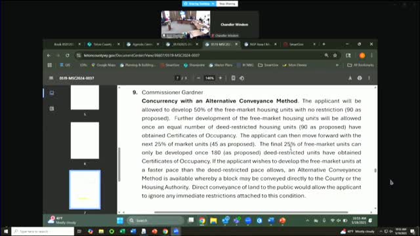Show page thumbnails in PDF sidebar

[x=52, y=93]
